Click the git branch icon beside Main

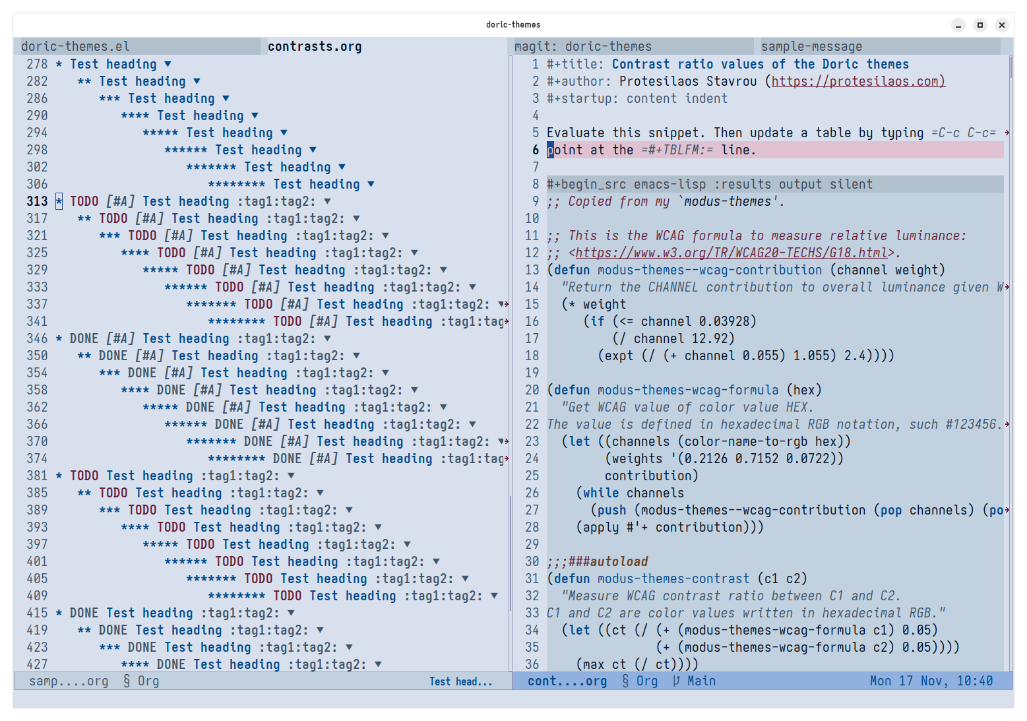click(x=676, y=681)
